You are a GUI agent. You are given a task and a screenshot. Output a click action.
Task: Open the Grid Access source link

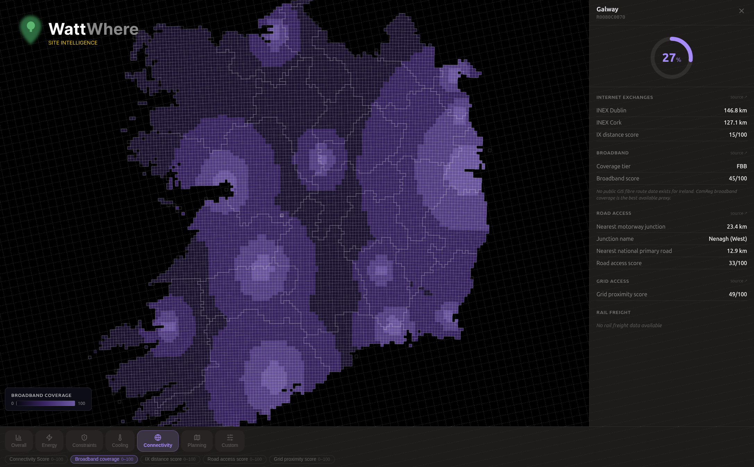[738, 281]
